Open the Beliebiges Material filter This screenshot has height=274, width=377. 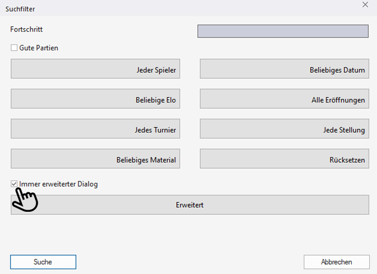click(95, 159)
